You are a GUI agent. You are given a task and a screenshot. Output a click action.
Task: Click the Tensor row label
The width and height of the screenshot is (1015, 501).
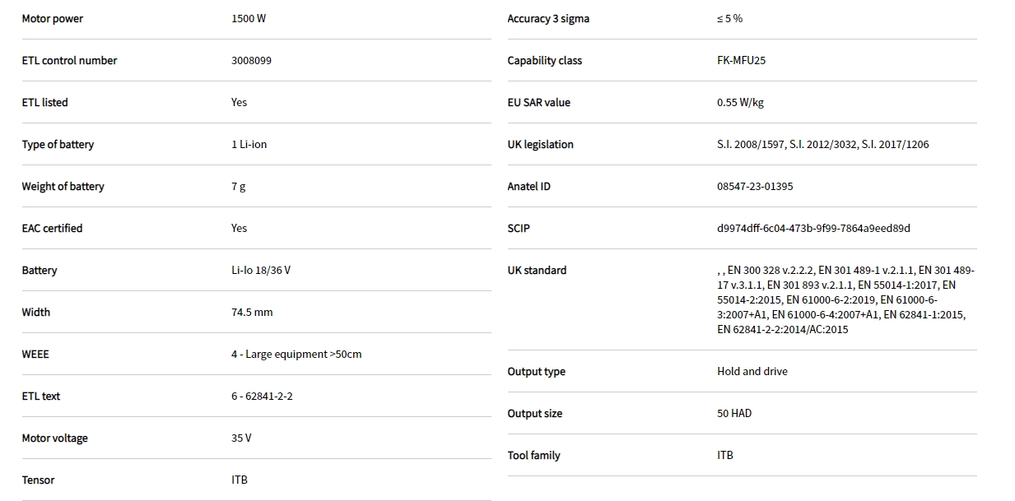click(x=38, y=480)
